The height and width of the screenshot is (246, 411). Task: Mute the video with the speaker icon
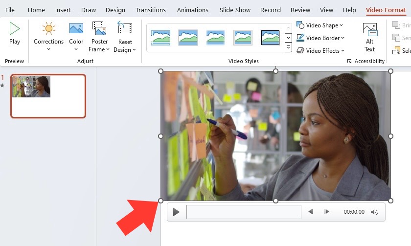(x=375, y=212)
